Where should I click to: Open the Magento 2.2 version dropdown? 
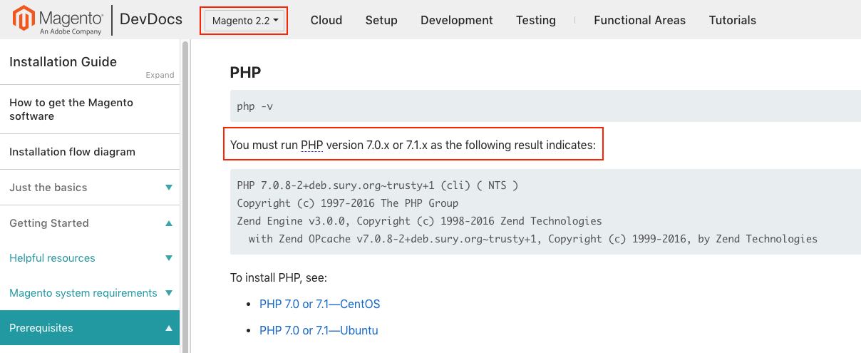[245, 21]
